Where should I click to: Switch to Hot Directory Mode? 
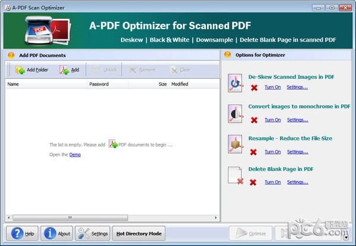[139, 234]
